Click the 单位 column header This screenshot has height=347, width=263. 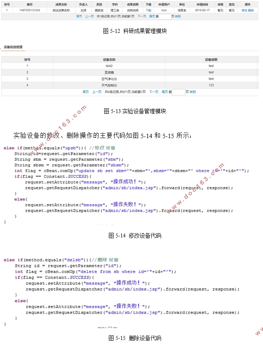[182, 4]
